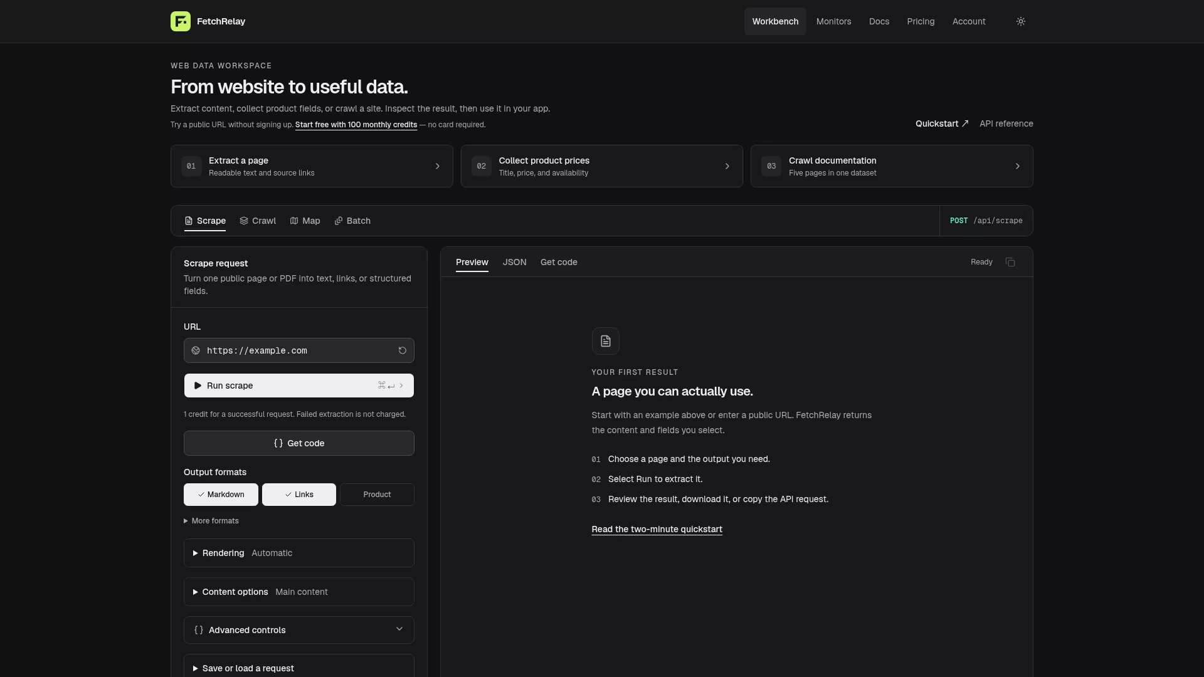Enable the Product output format

pyautogui.click(x=377, y=495)
